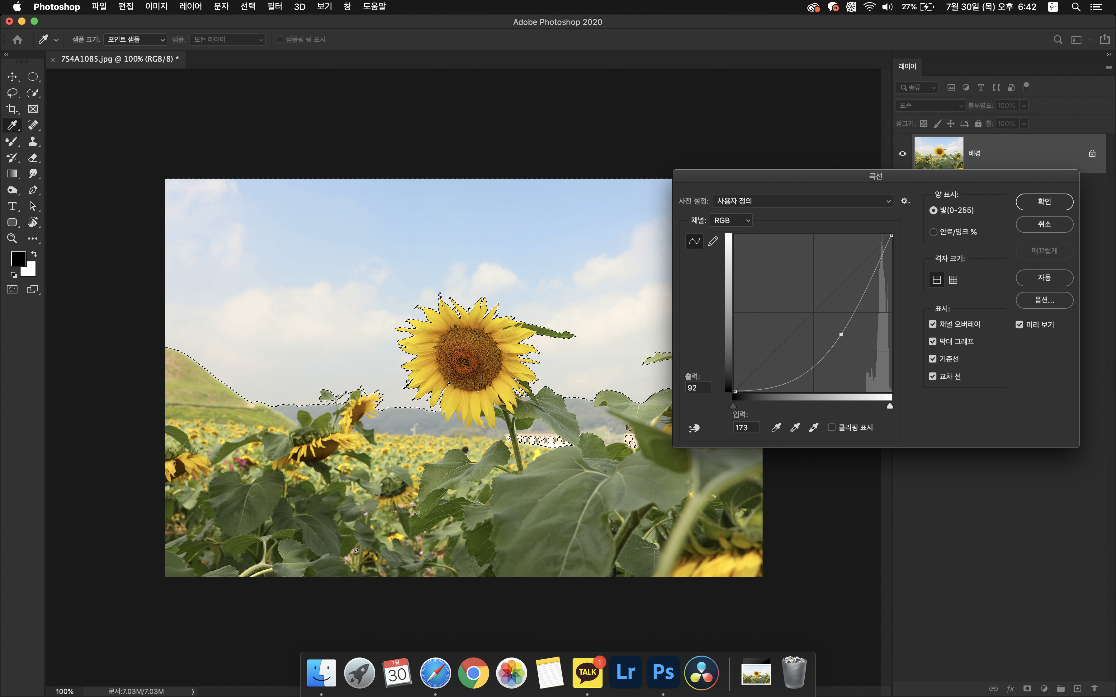The width and height of the screenshot is (1116, 697).
Task: Select the Horizontal Type tool
Action: coord(12,206)
